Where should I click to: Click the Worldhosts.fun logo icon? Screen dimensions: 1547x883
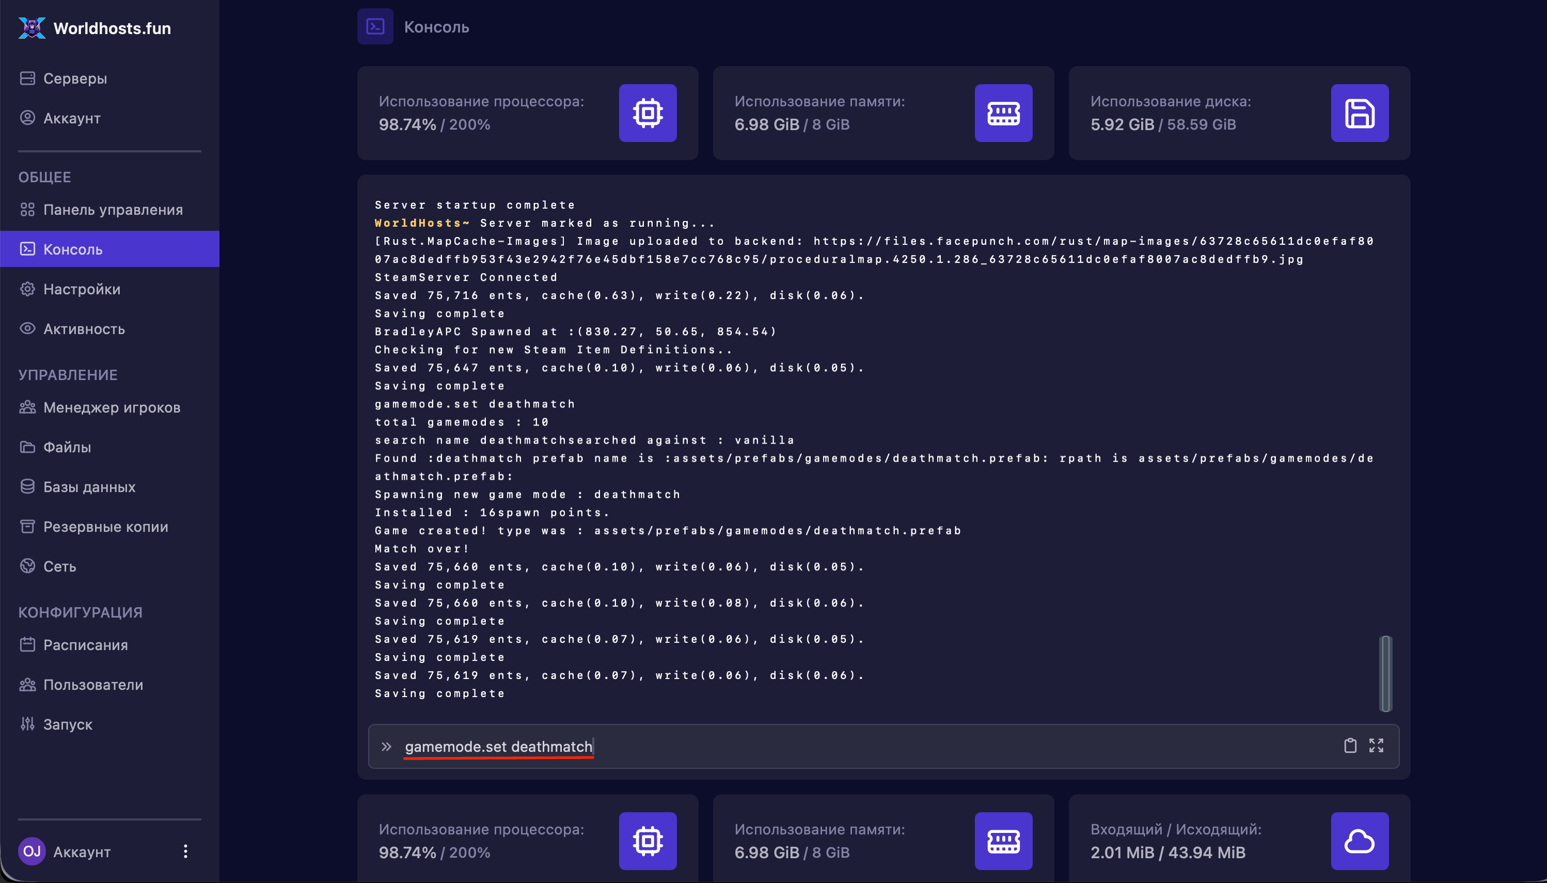pos(31,28)
